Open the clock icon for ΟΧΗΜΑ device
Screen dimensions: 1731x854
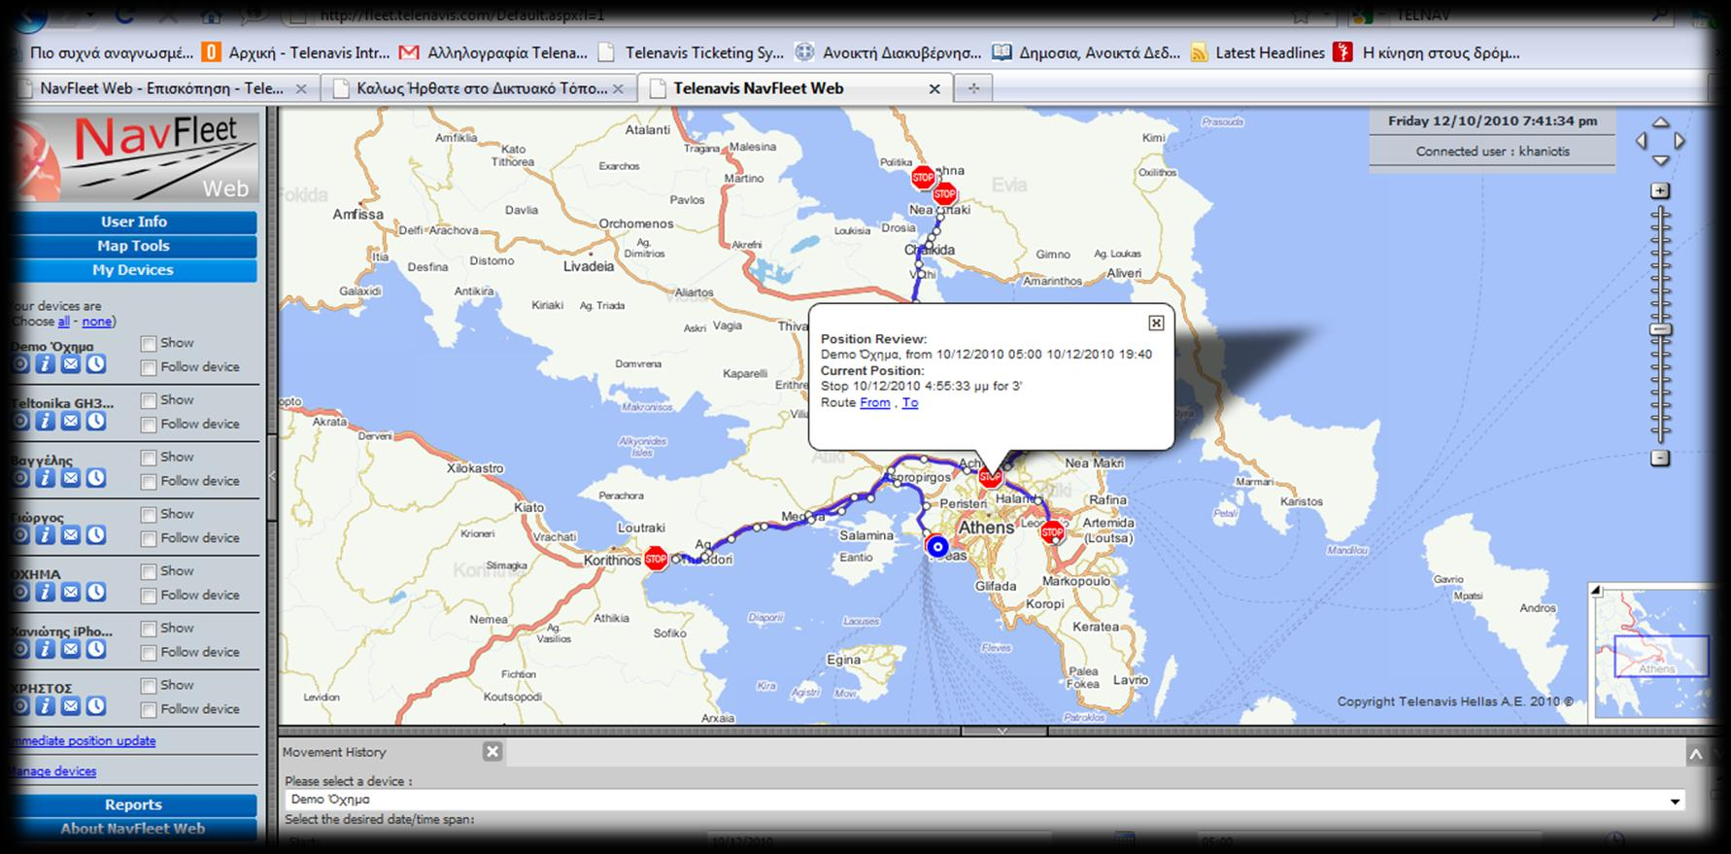pyautogui.click(x=95, y=593)
